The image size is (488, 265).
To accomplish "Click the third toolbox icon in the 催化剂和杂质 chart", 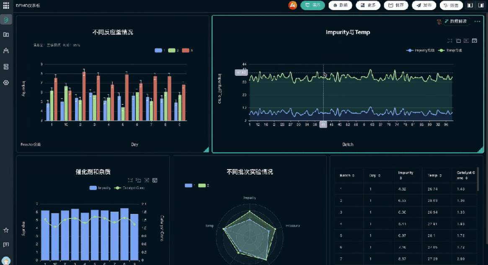I will pos(147,180).
